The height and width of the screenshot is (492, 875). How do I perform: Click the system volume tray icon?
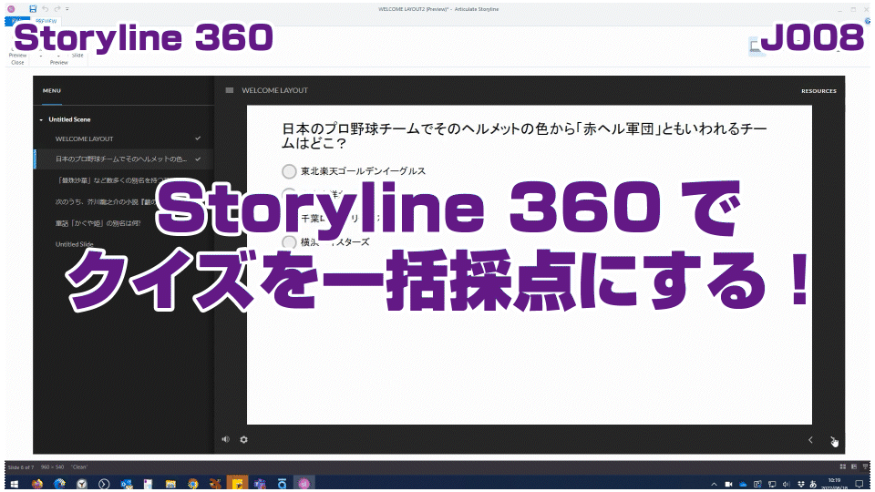[x=786, y=484]
